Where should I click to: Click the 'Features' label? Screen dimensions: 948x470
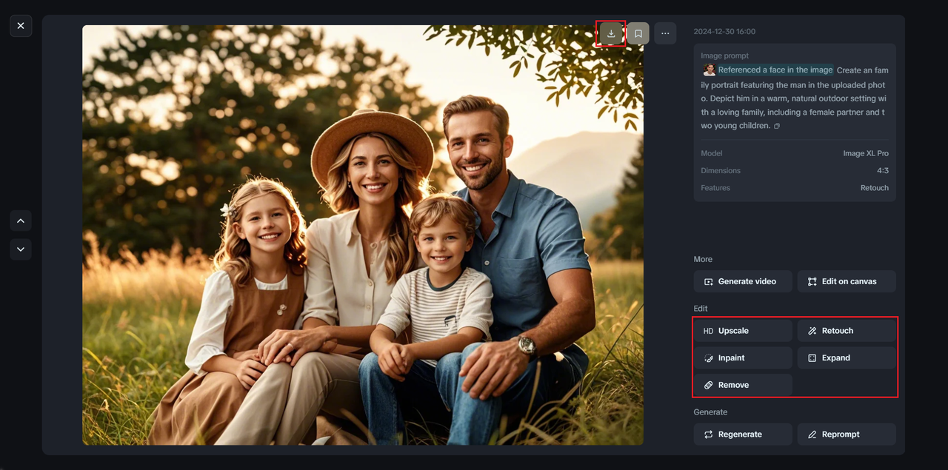pos(715,188)
